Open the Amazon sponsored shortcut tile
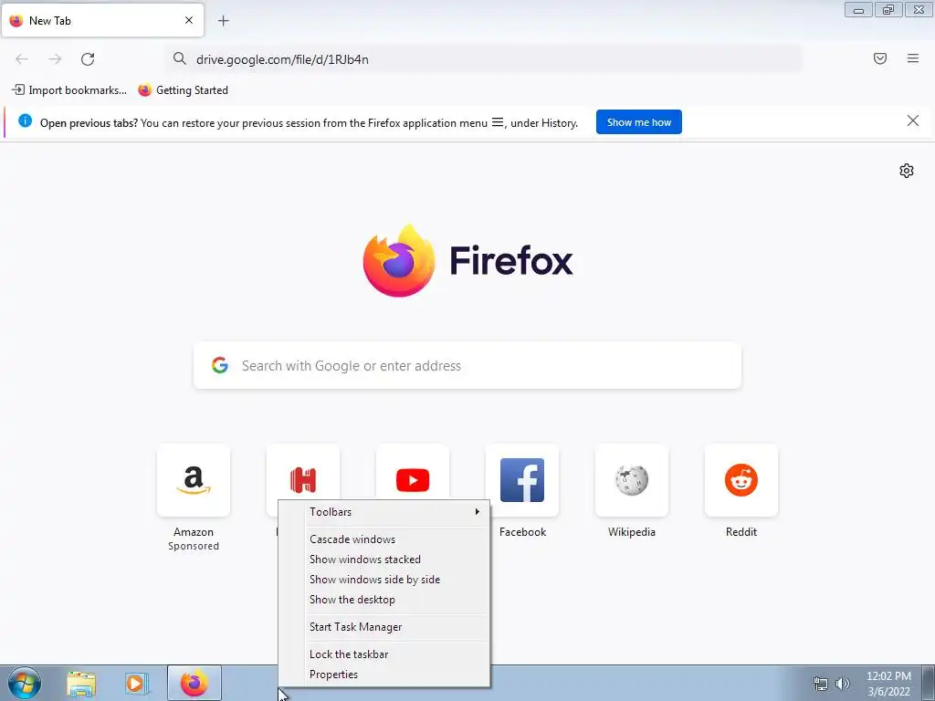 pos(194,480)
